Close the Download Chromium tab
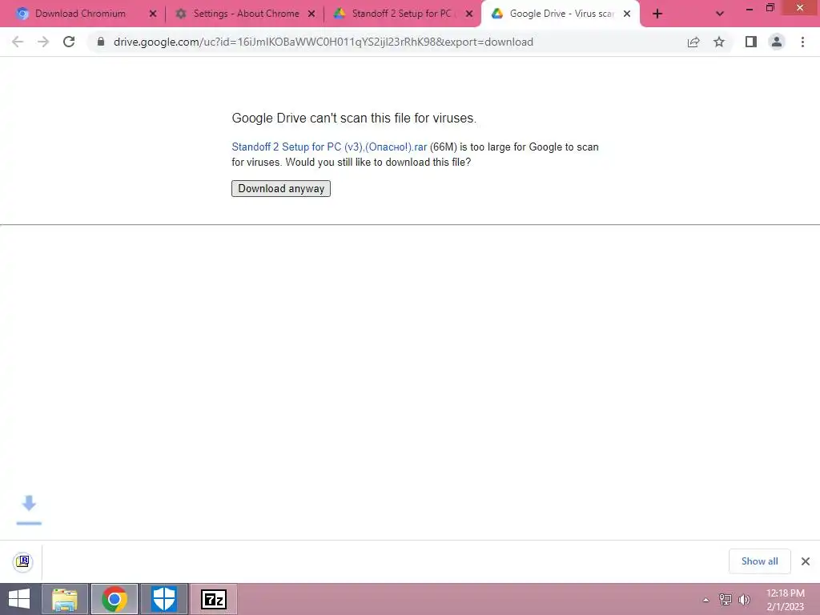 coord(153,14)
